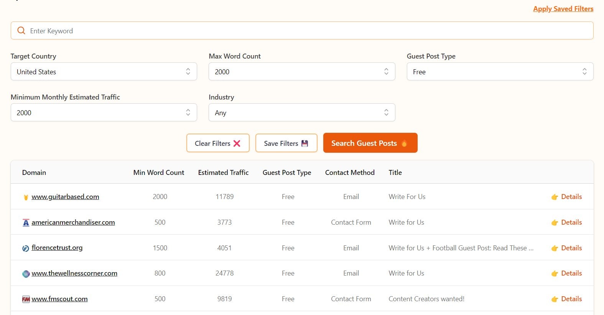This screenshot has height=315, width=604.
Task: Click the Save Filters button
Action: (286, 143)
